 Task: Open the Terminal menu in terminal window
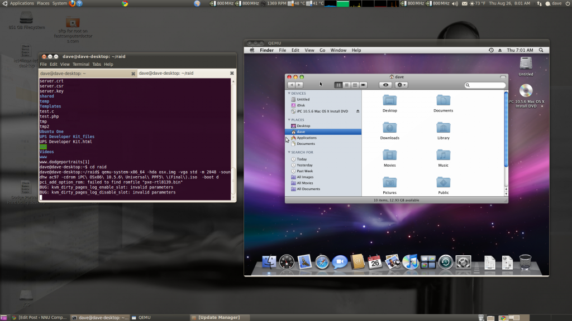tap(80, 64)
